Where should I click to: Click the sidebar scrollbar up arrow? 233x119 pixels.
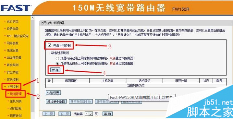[32, 18]
